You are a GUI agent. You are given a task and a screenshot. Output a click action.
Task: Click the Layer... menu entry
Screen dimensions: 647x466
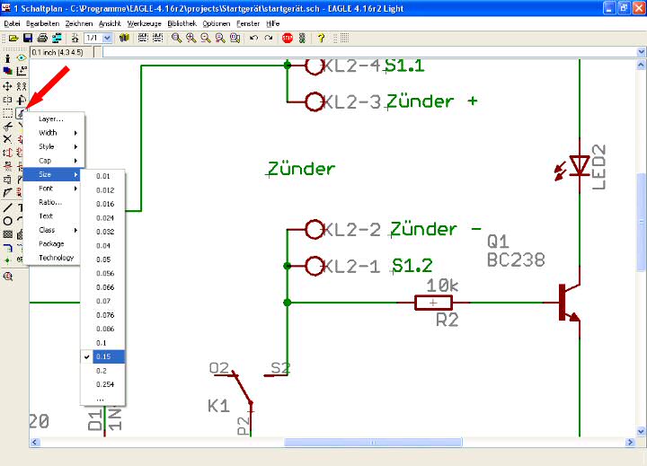point(51,119)
